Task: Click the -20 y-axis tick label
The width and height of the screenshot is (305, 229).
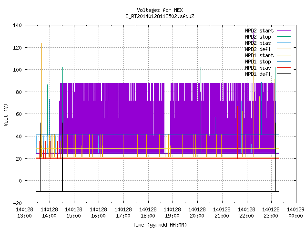Action: [17, 203]
